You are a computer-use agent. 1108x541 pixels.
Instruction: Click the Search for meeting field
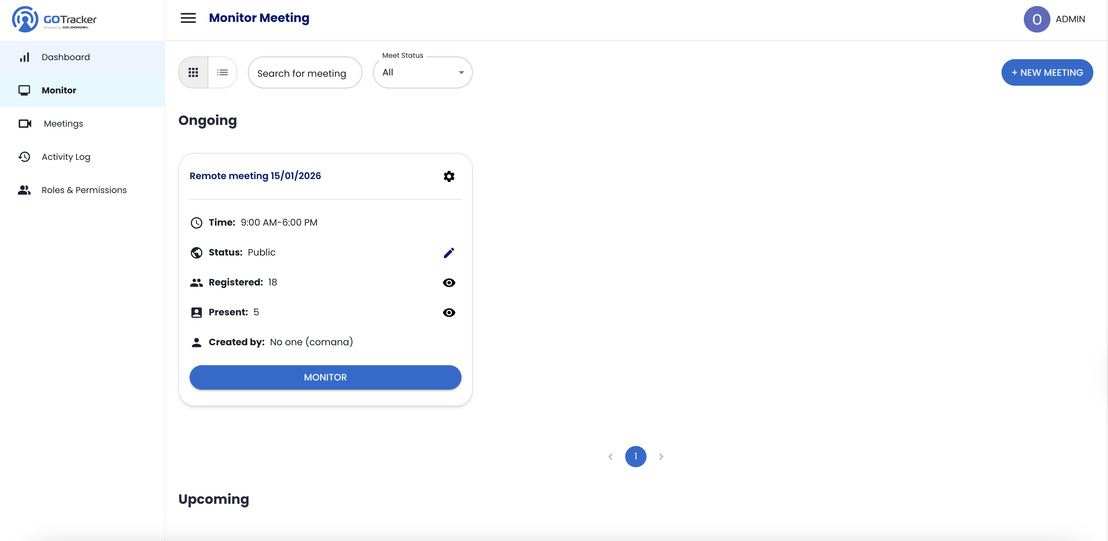(304, 72)
